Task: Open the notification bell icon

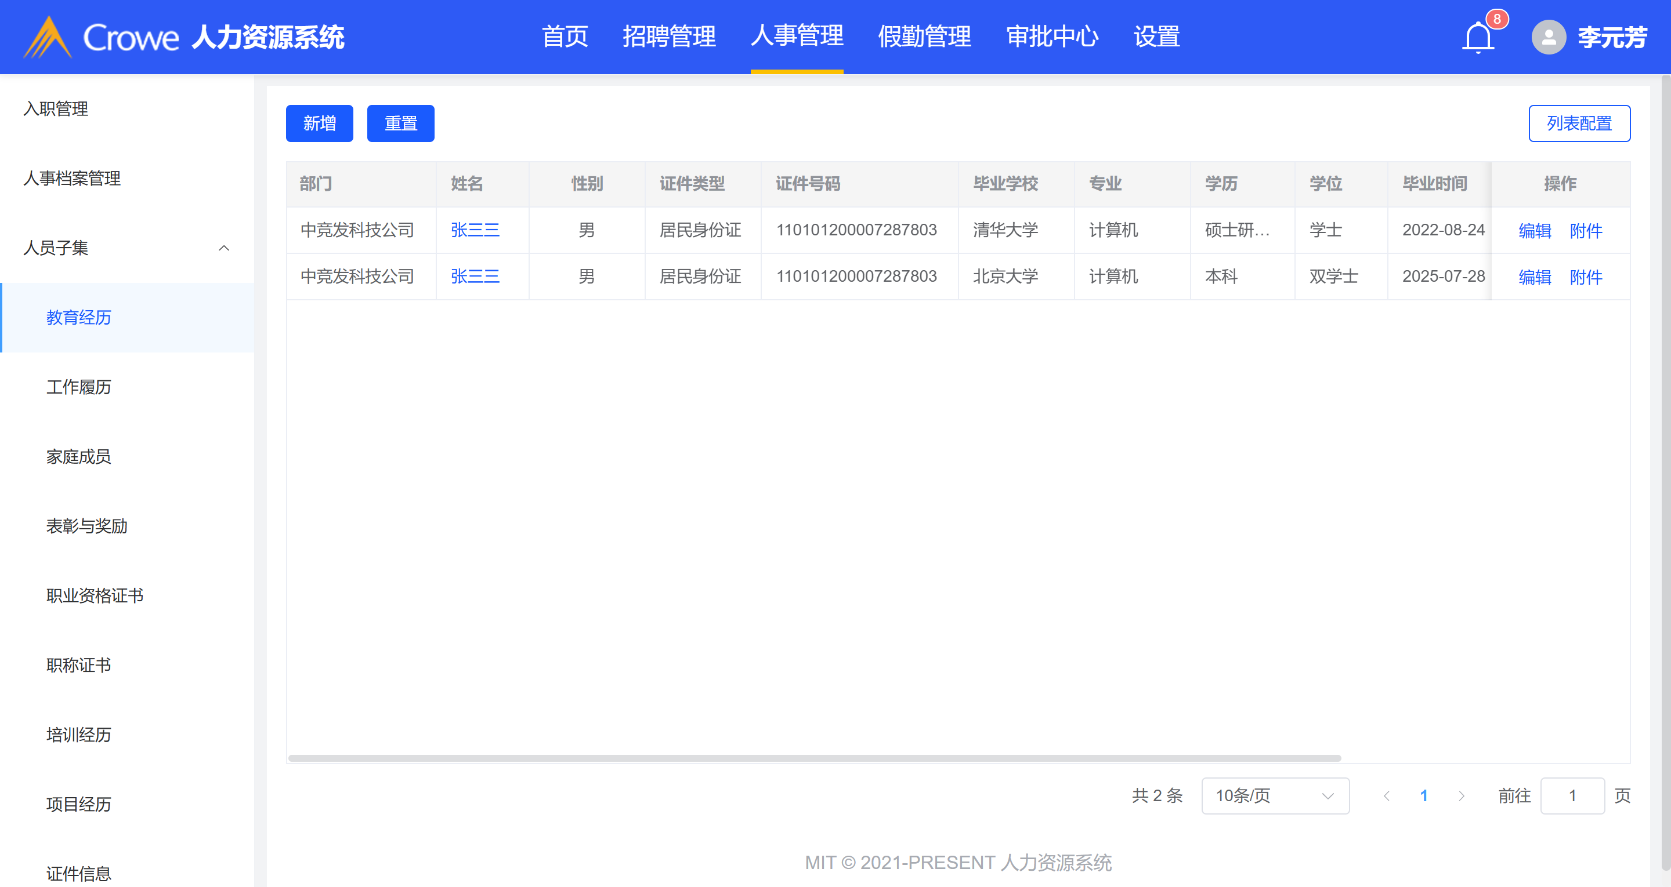Action: (1478, 37)
